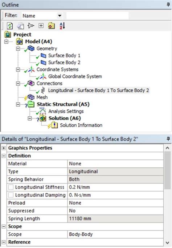
Task: Collapse the Geometry tree node
Action: (18, 49)
